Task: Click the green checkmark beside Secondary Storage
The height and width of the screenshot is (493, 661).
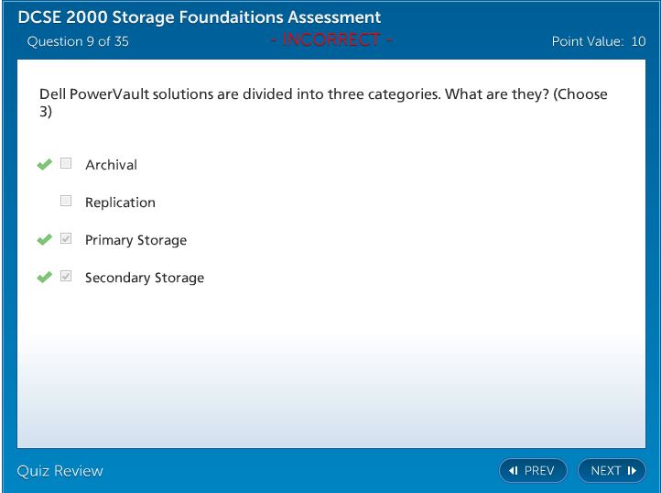Action: [x=44, y=278]
